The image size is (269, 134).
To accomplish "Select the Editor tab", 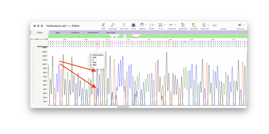I will pyautogui.click(x=40, y=32).
